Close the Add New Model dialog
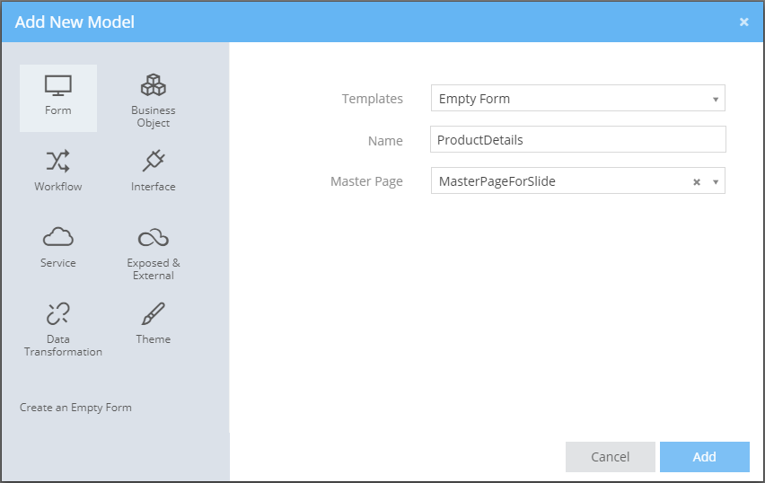 click(743, 22)
